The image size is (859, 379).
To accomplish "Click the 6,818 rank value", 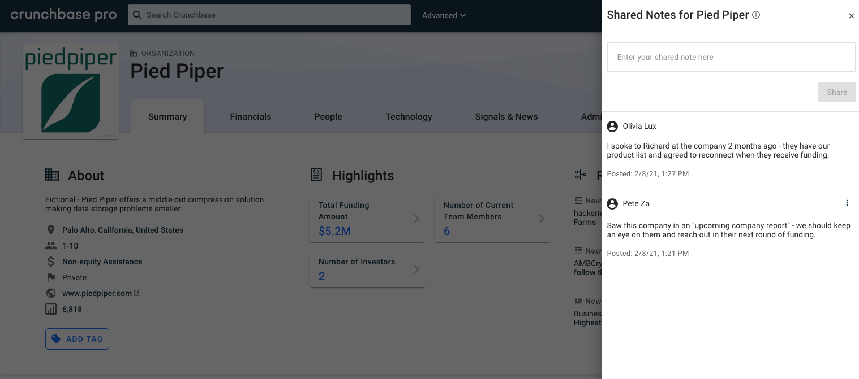I will [72, 310].
